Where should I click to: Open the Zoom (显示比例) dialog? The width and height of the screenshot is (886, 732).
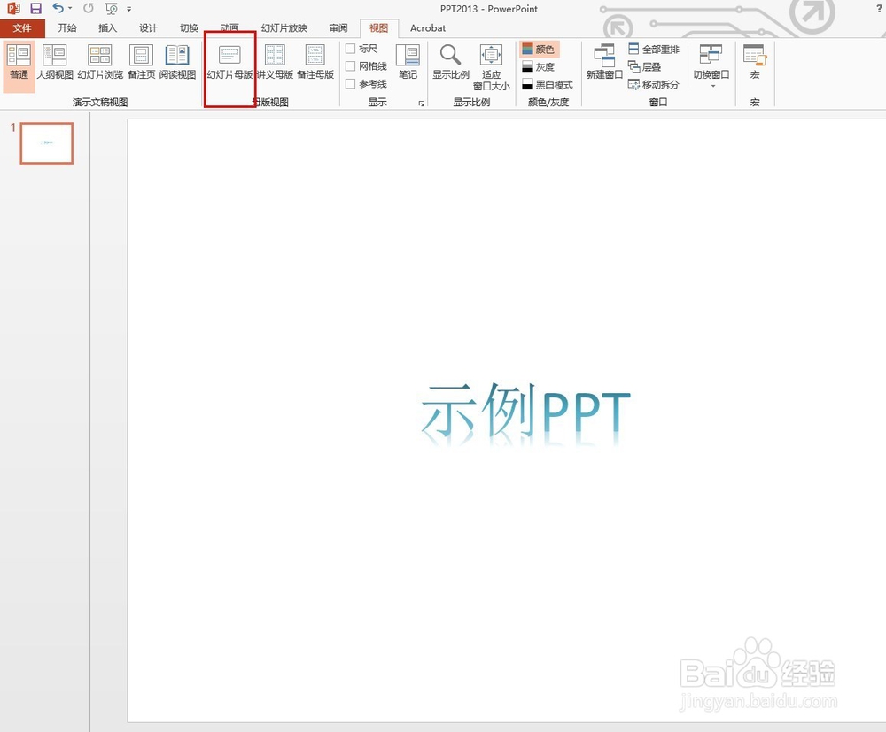pos(451,63)
